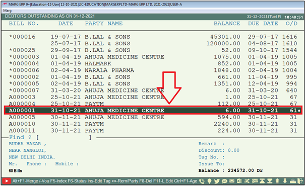Click the BALANCE column header
The width and height of the screenshot is (306, 186).
227,24
